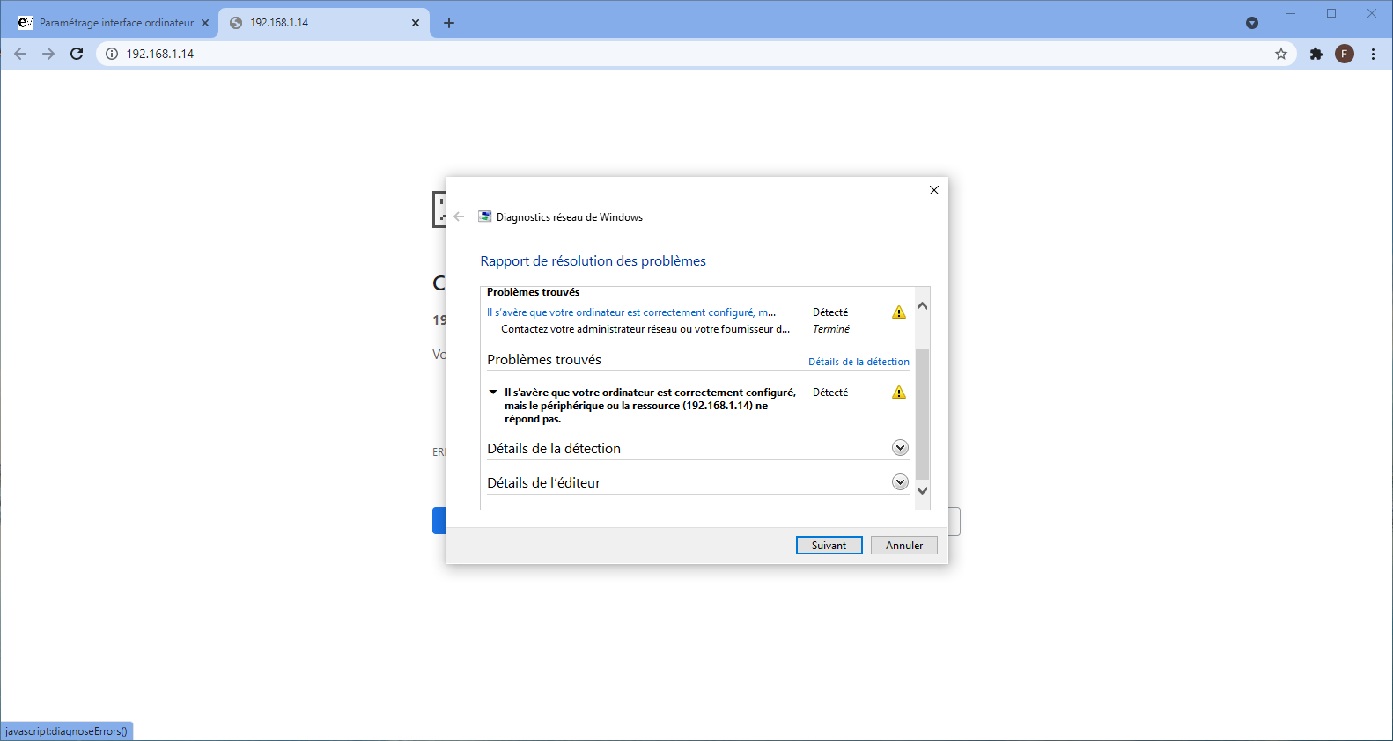Click the Annuler button
Screen dimensions: 1393x741
[x=903, y=546]
